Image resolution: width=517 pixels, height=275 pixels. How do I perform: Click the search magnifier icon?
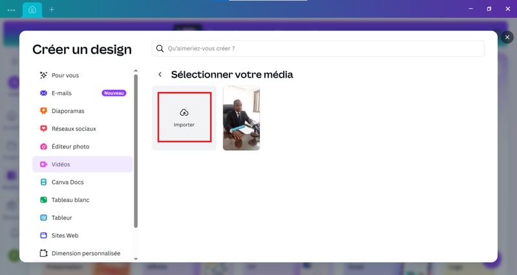click(160, 49)
